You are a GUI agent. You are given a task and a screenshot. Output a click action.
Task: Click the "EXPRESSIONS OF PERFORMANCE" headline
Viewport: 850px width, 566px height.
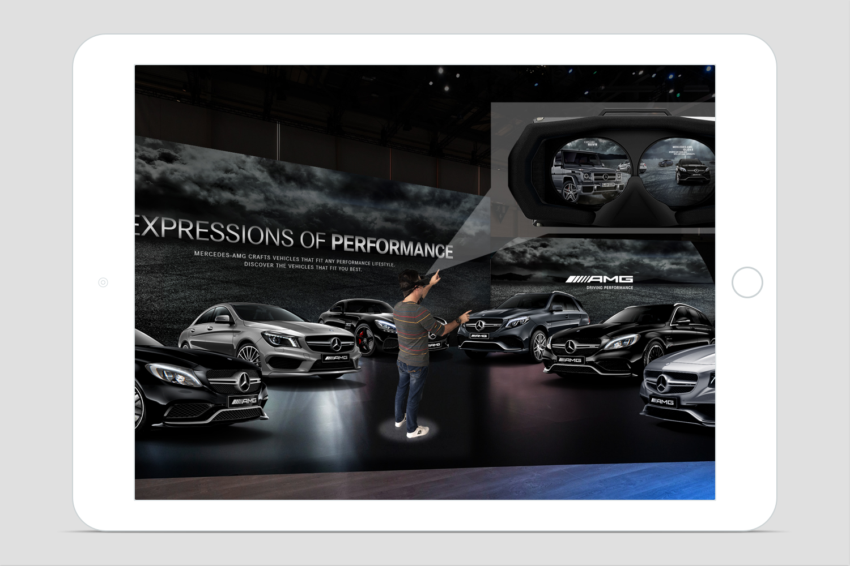[294, 236]
